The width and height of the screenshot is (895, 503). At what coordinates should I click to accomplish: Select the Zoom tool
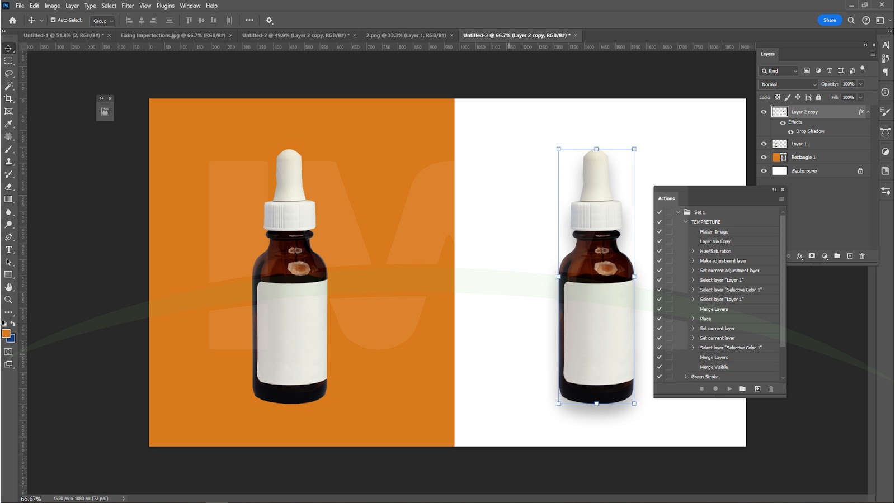8,300
